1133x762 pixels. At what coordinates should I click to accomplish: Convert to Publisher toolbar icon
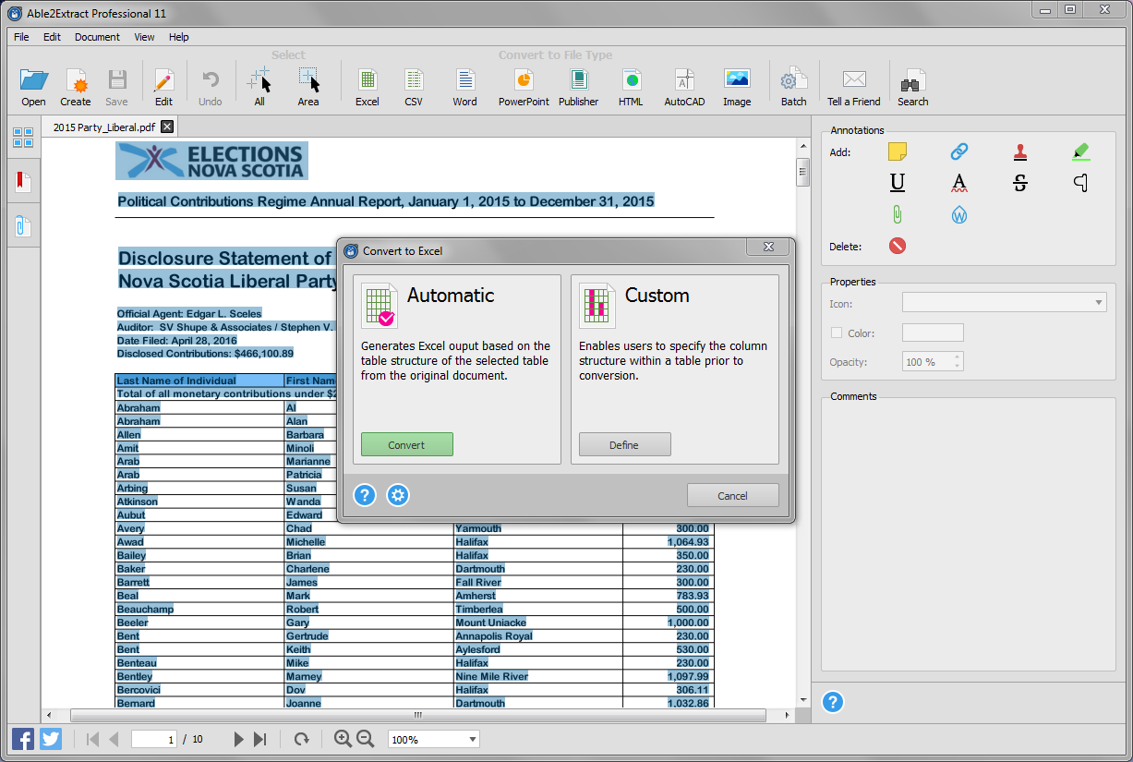click(x=579, y=80)
